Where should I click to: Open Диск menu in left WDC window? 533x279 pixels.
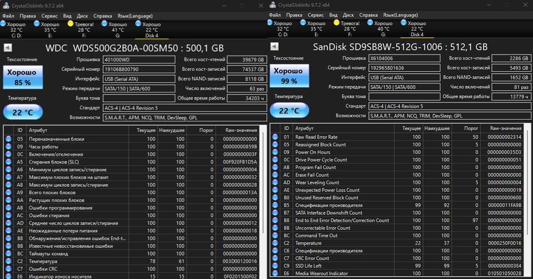pos(82,16)
